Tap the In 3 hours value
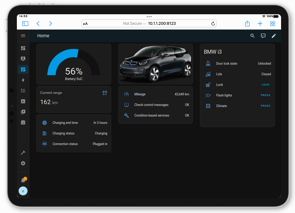The height and width of the screenshot is (213, 295). tap(100, 123)
